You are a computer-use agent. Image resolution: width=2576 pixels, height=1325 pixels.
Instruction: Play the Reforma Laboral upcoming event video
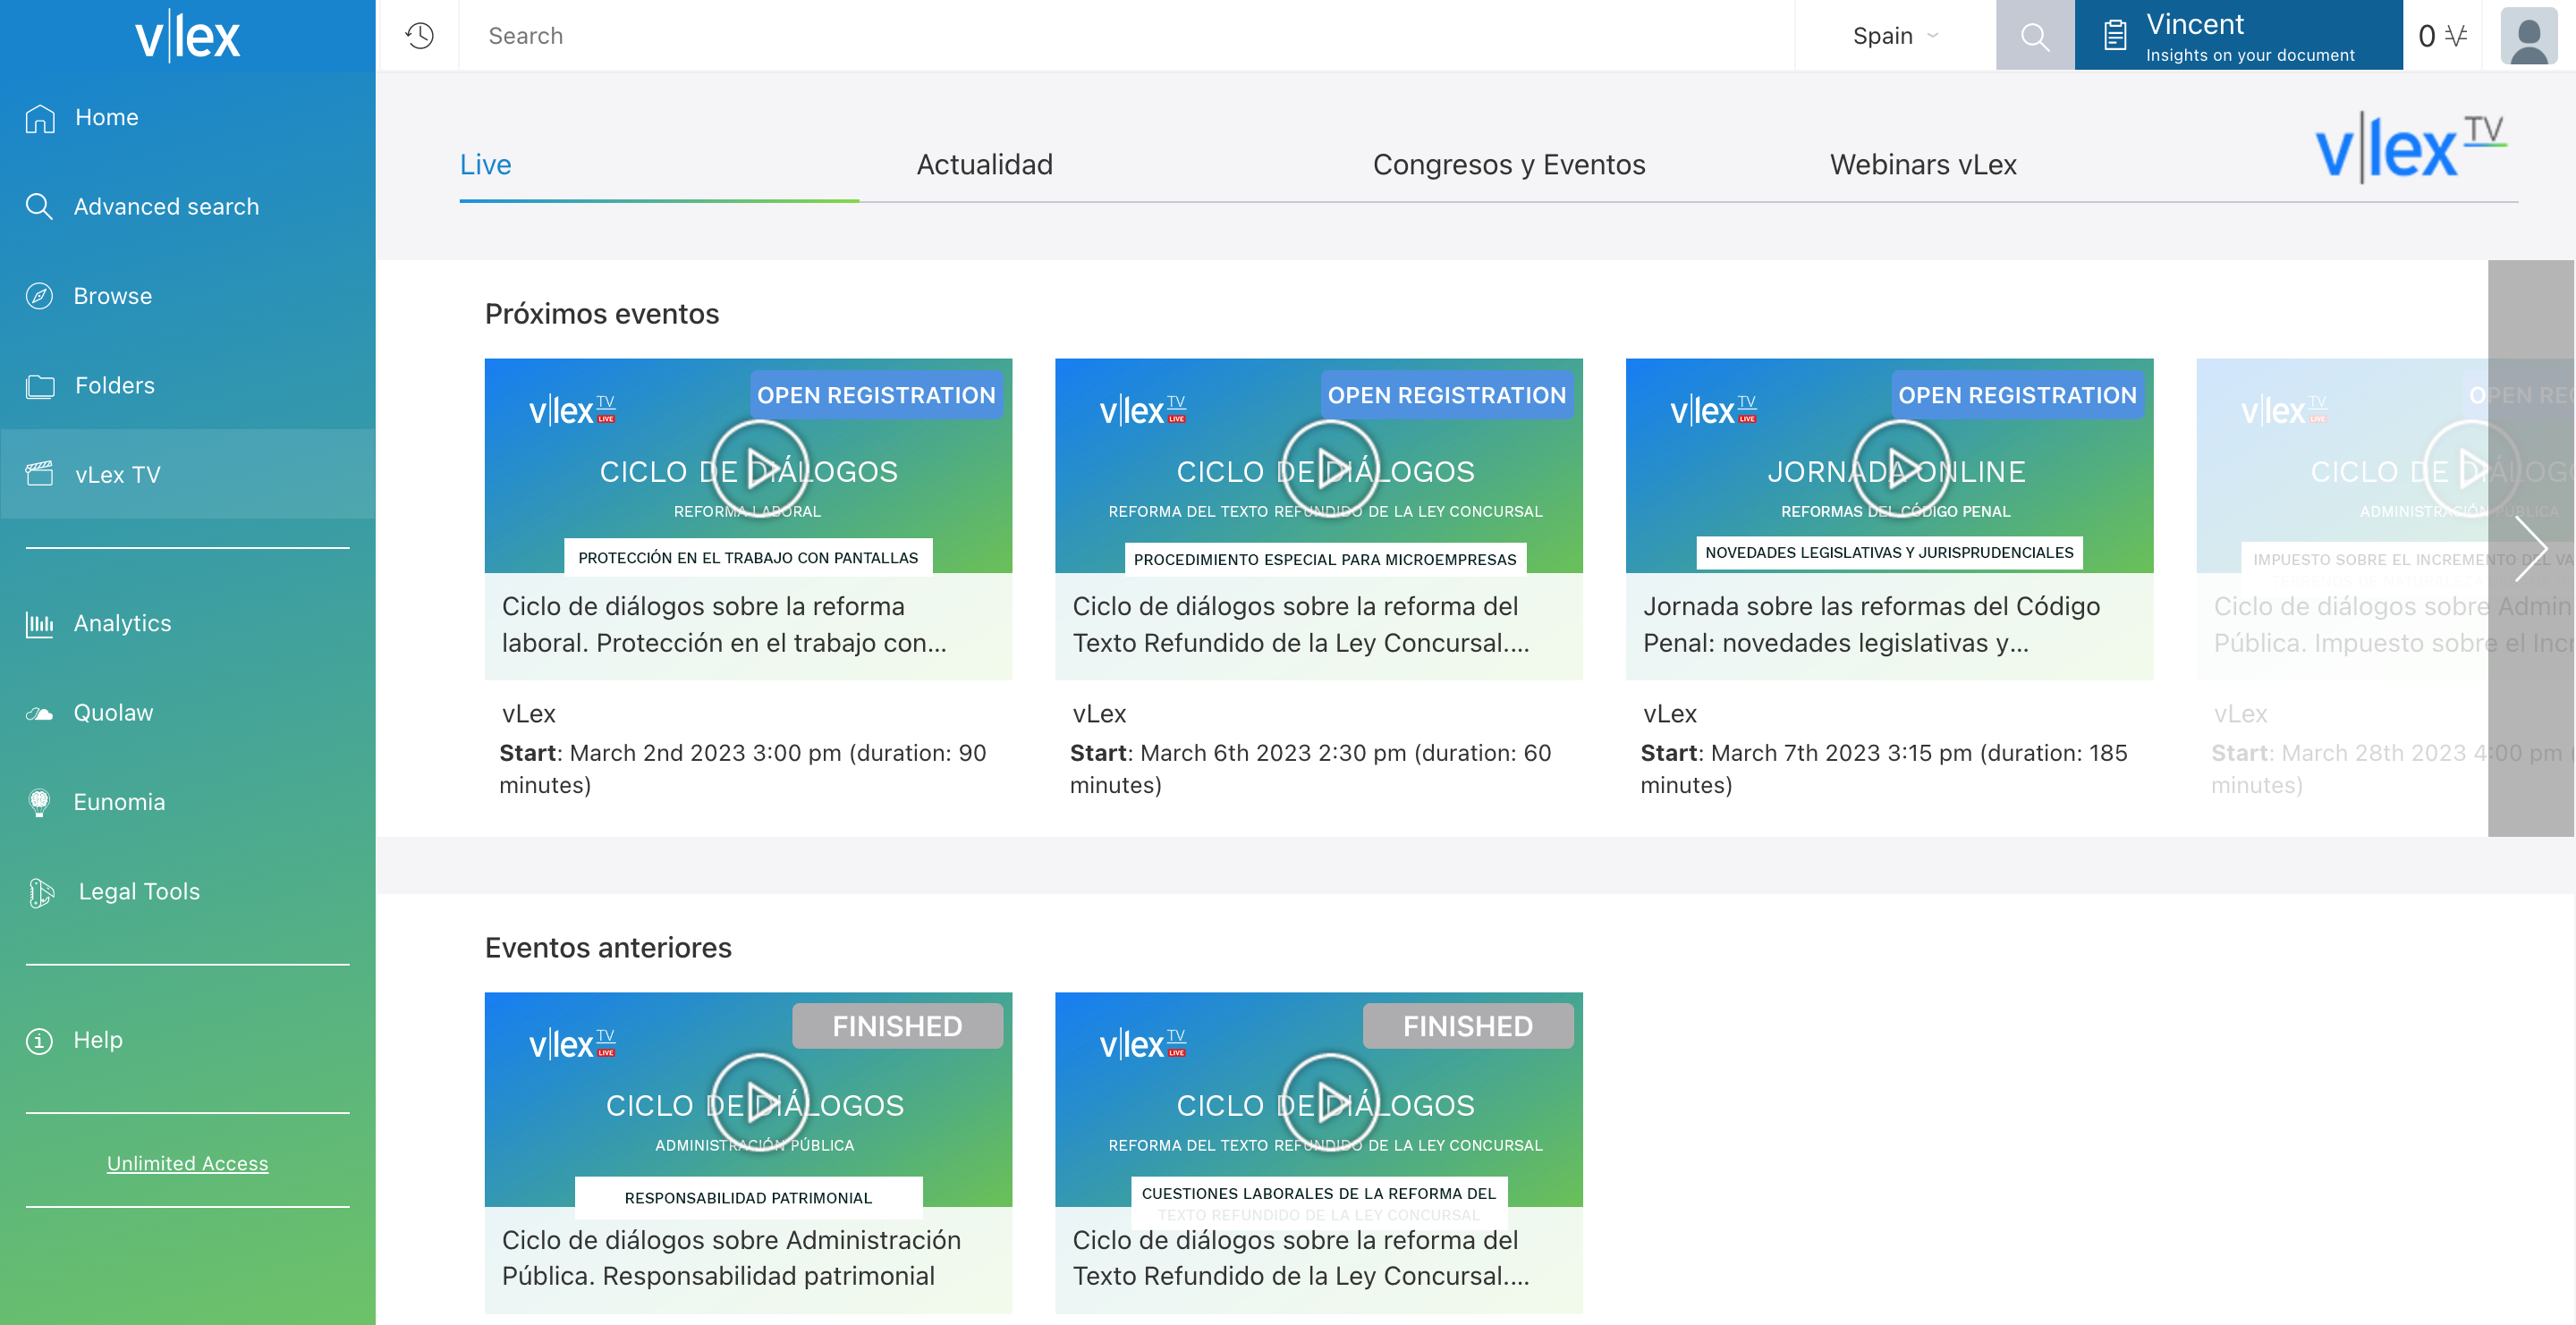[x=759, y=468]
